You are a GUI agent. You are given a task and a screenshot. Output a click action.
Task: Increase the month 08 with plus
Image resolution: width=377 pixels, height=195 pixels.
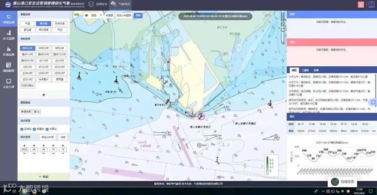click(34, 145)
